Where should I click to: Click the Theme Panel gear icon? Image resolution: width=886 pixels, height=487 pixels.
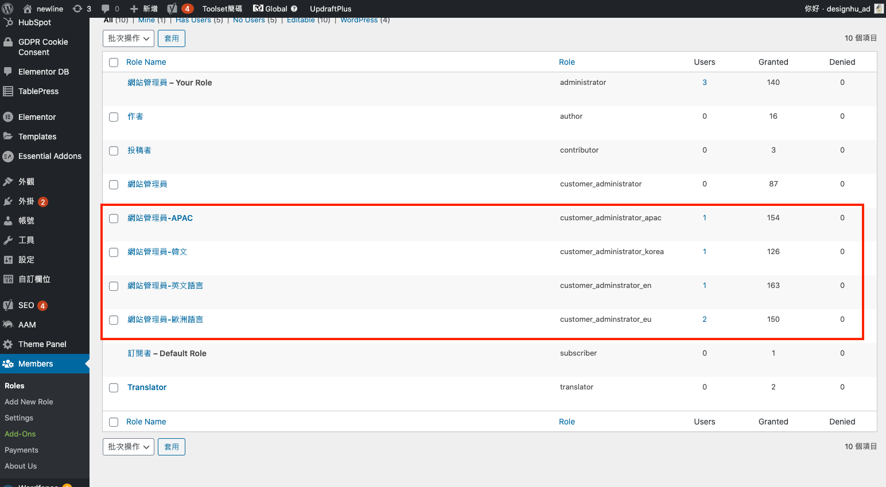[8, 344]
